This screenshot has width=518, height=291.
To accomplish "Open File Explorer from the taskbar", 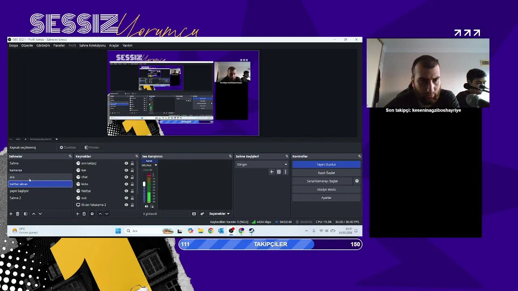I will point(200,231).
